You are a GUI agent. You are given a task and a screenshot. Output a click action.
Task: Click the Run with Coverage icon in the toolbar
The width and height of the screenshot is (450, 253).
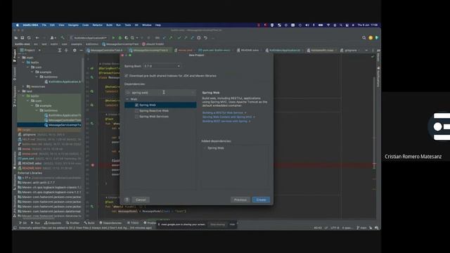point(127,38)
